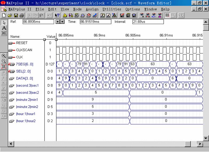This screenshot has width=209, height=152.
Task: Click the vertical scrollbar up arrow
Action: pos(206,22)
